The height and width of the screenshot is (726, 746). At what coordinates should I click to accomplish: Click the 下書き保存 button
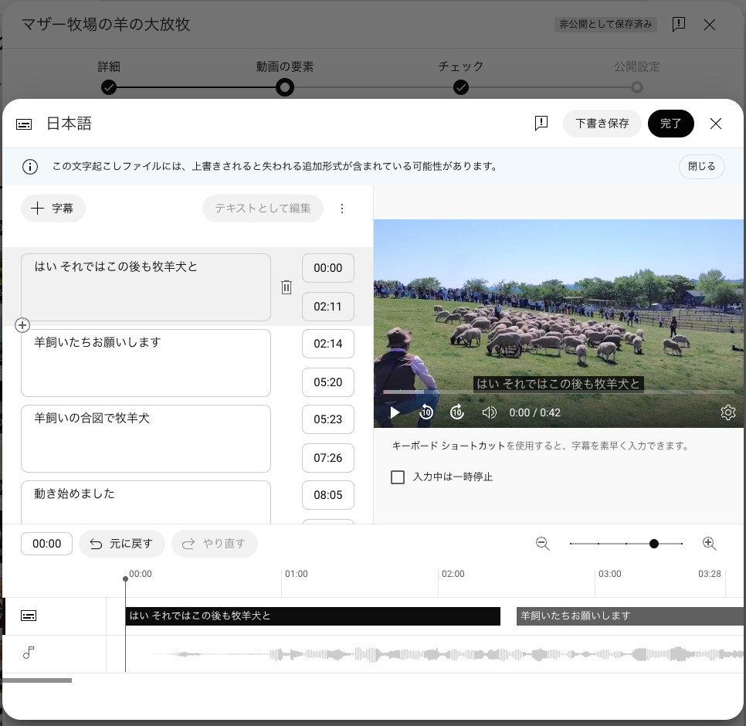point(602,124)
